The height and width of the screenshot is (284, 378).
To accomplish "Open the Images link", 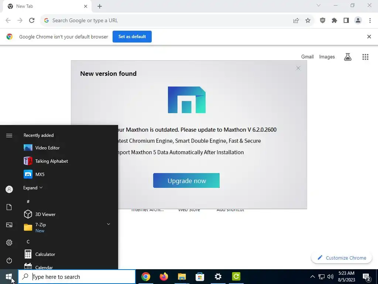I will point(327,57).
